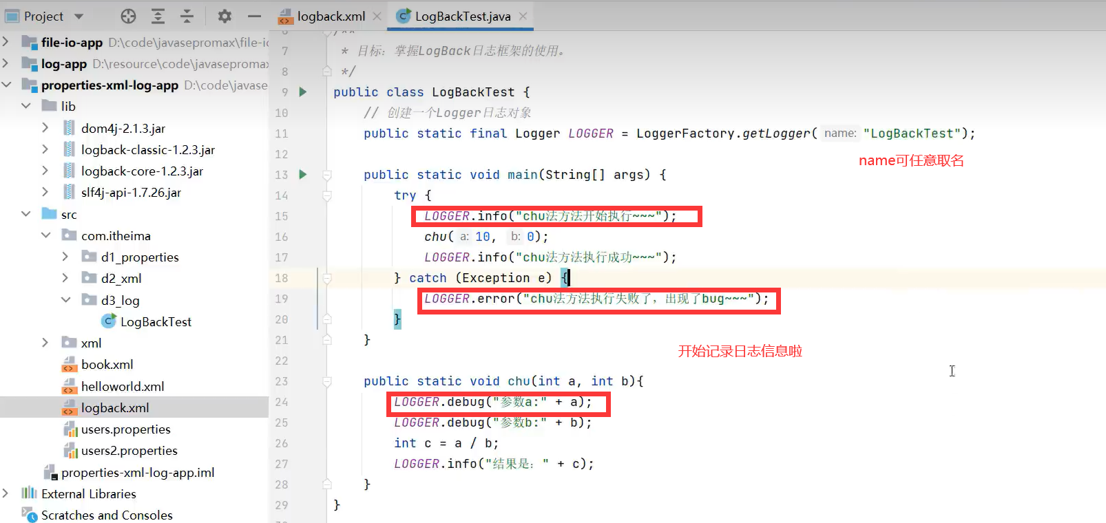Click the LogBackTest class icon in tree

click(x=109, y=321)
